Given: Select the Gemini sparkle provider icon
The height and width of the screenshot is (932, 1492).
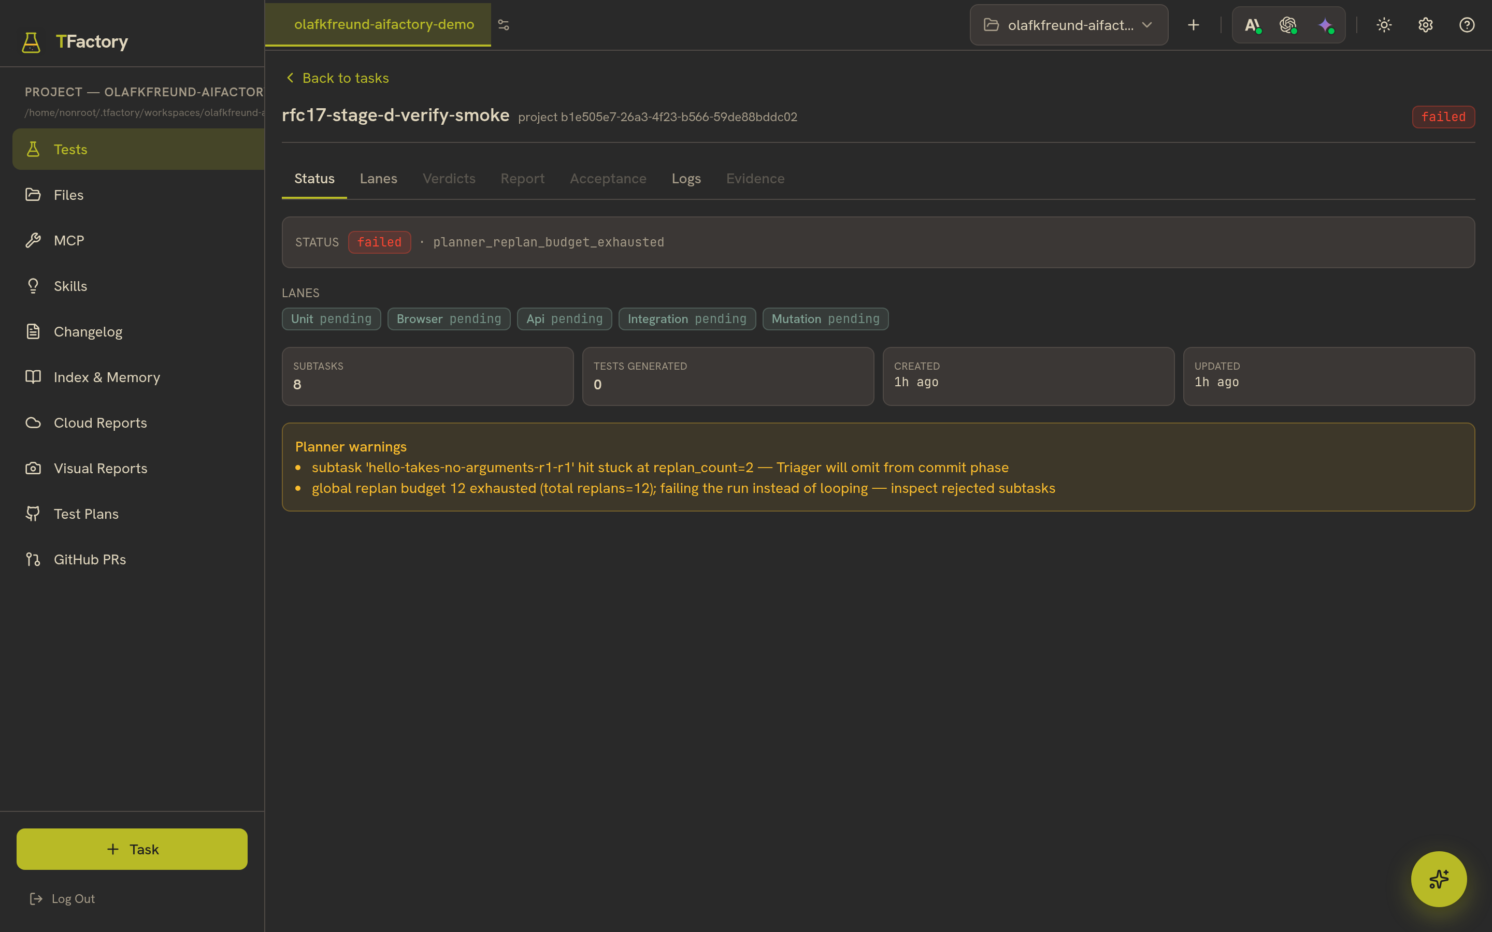Looking at the screenshot, I should pos(1326,25).
